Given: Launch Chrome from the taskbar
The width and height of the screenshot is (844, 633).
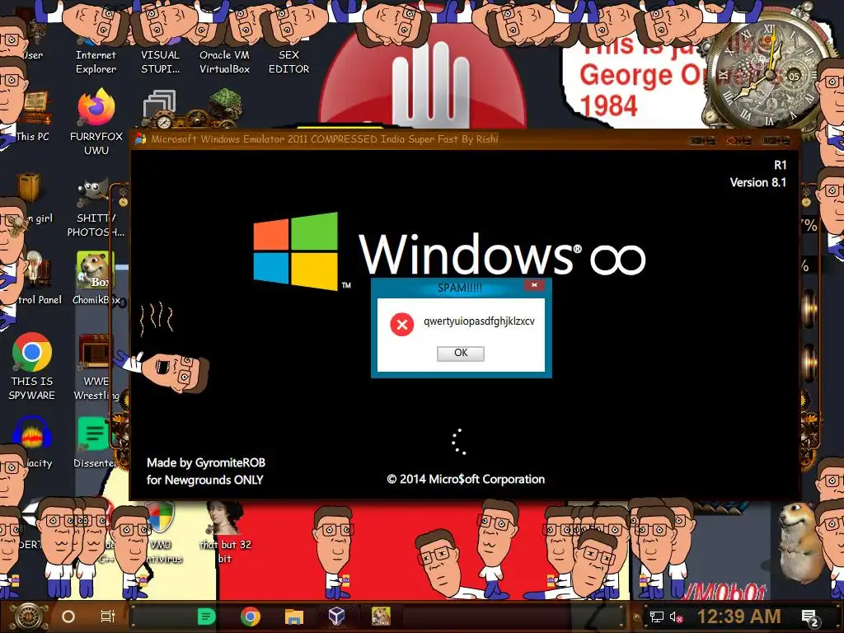Looking at the screenshot, I should point(251,617).
